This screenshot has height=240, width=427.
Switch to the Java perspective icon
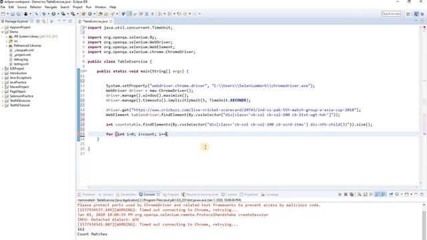416,13
